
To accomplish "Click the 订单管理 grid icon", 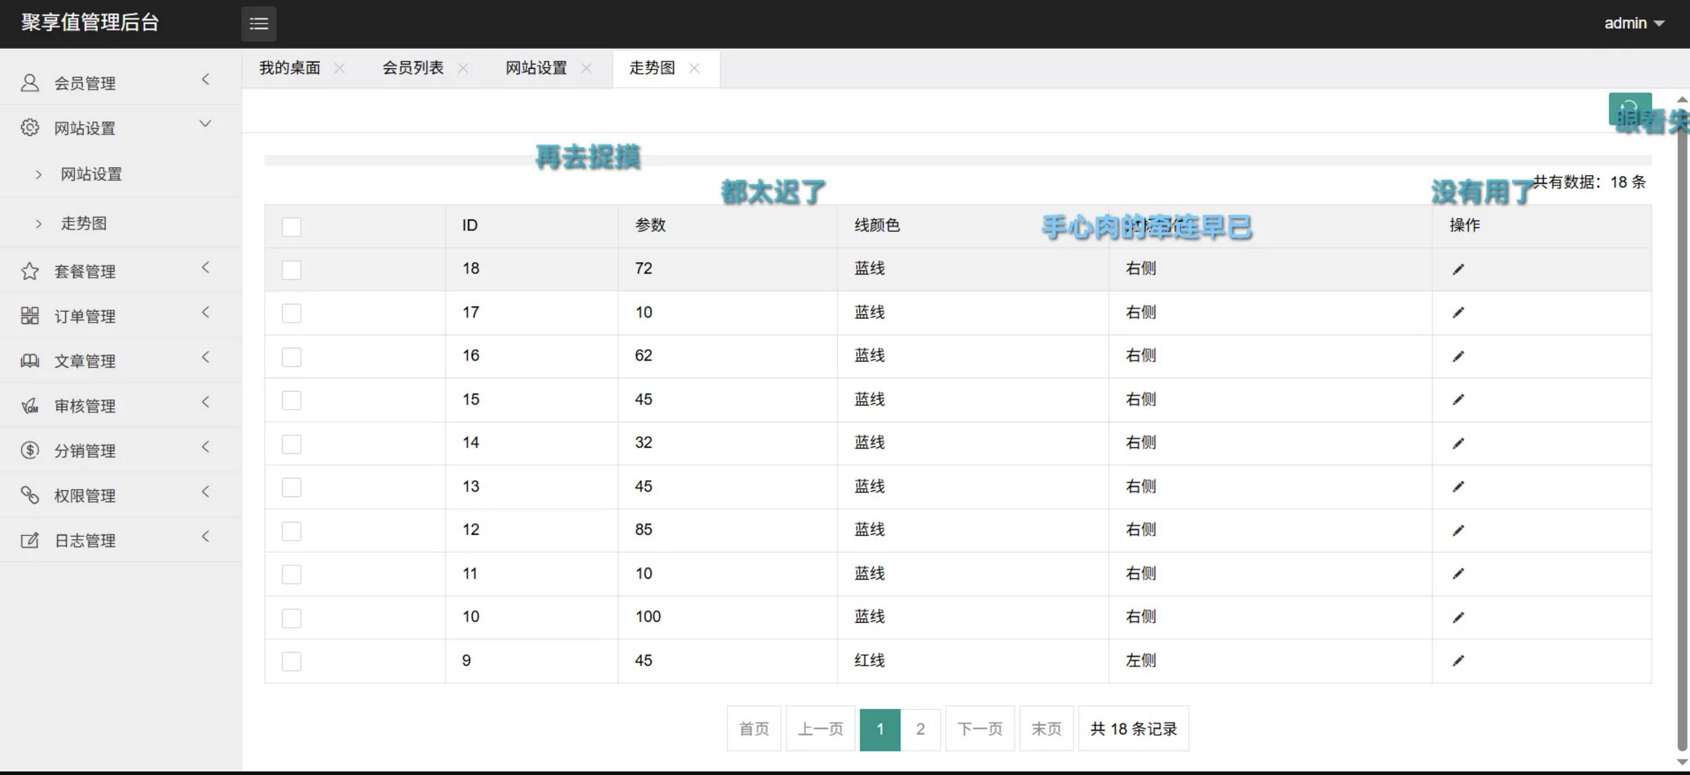I will click(x=30, y=316).
